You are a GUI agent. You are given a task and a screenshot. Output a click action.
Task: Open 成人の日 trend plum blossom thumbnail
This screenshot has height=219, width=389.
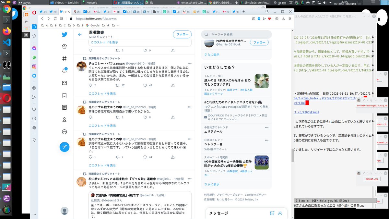point(262,81)
